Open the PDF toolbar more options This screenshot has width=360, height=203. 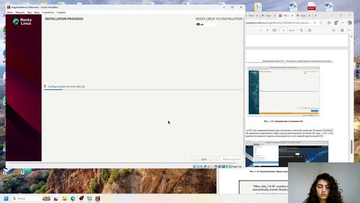(x=349, y=30)
